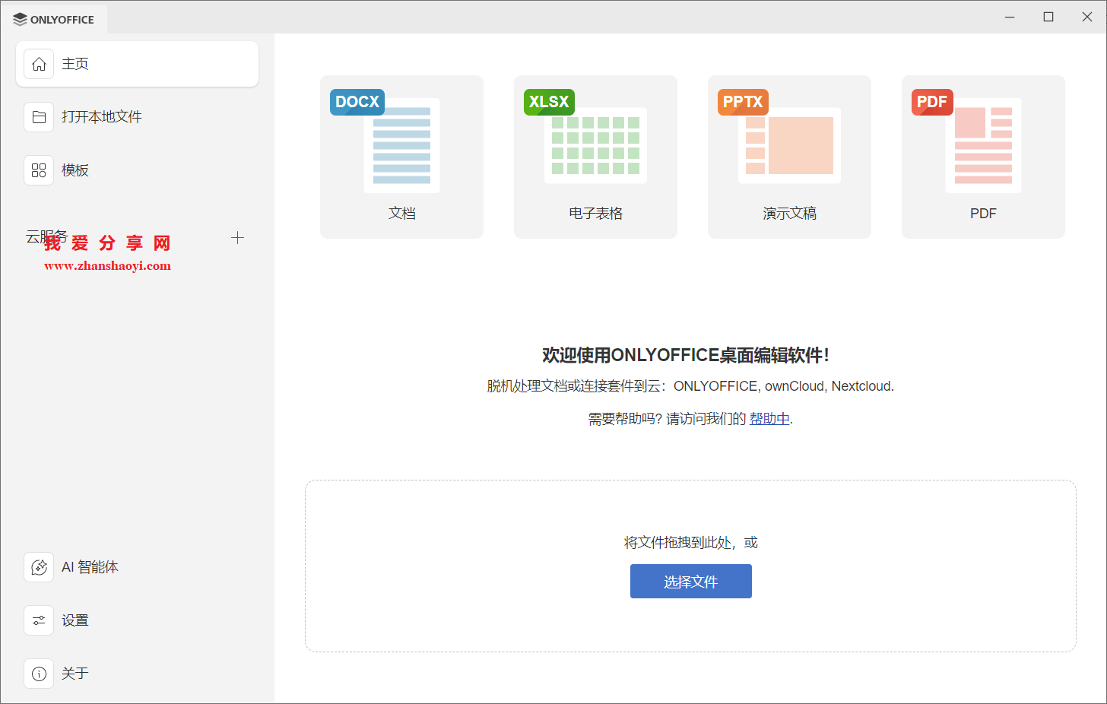The height and width of the screenshot is (704, 1107).
Task: Click the 演示文稿 label under PPTX
Action: pos(789,214)
